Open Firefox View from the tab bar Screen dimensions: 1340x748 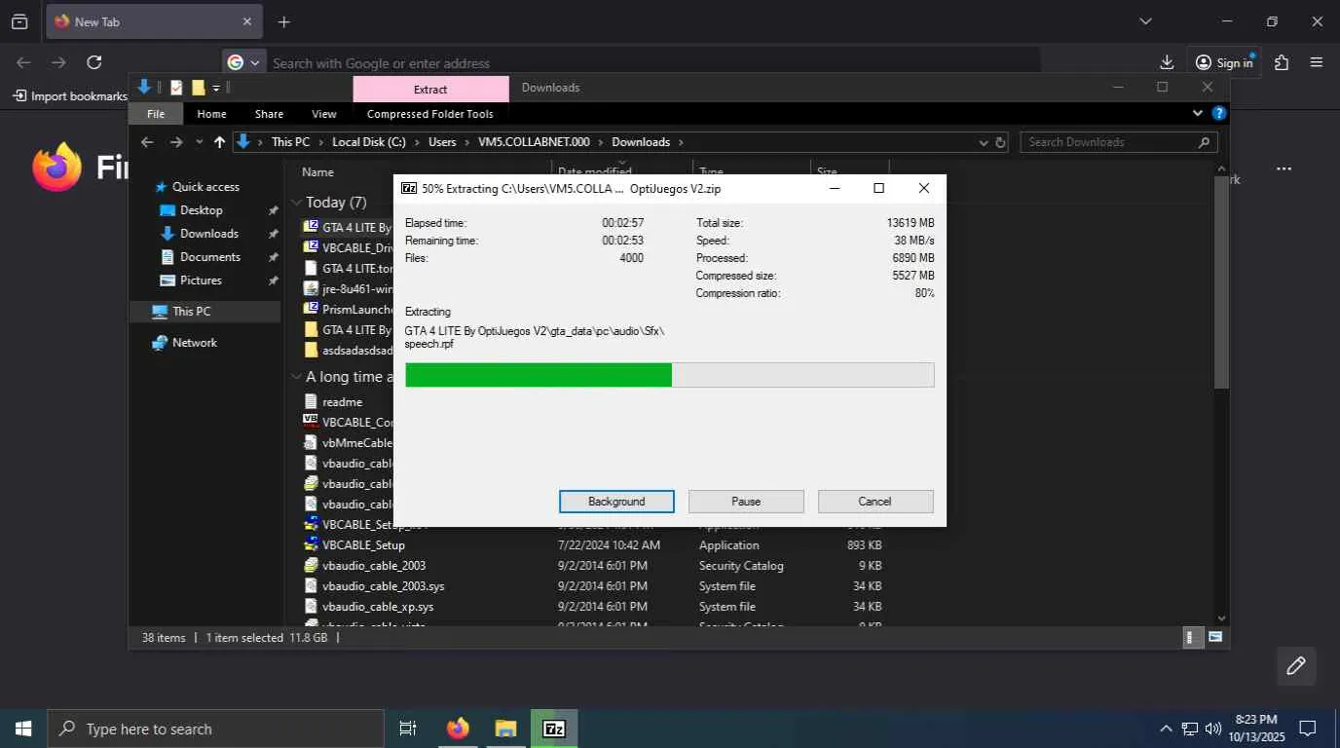click(x=19, y=21)
